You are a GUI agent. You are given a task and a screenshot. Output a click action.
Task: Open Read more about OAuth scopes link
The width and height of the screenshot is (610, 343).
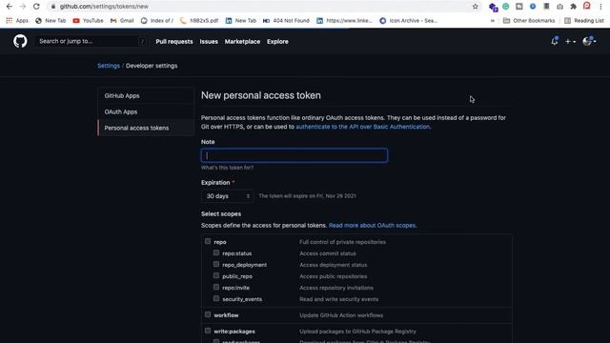(x=373, y=226)
